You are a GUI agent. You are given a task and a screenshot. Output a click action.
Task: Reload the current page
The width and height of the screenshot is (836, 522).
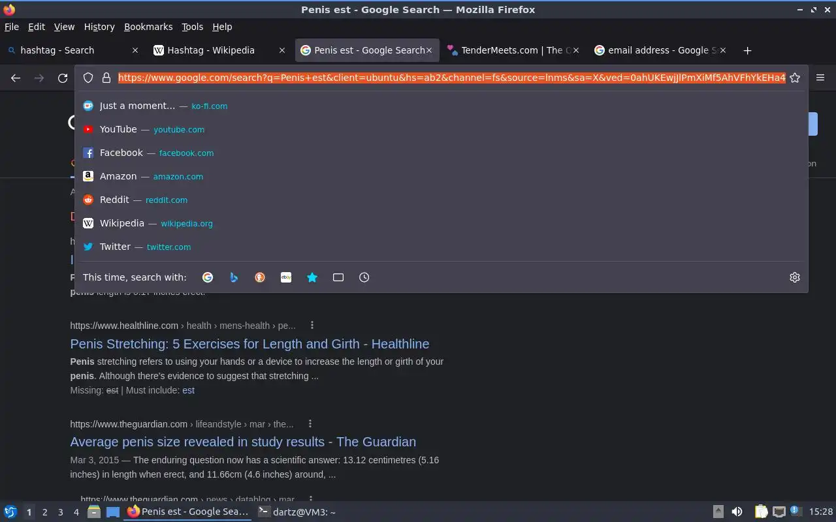tap(63, 78)
